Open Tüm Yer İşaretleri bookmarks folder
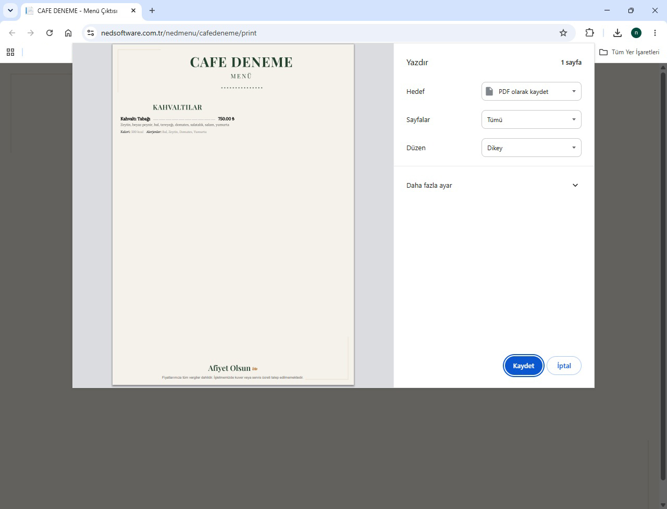 (629, 52)
